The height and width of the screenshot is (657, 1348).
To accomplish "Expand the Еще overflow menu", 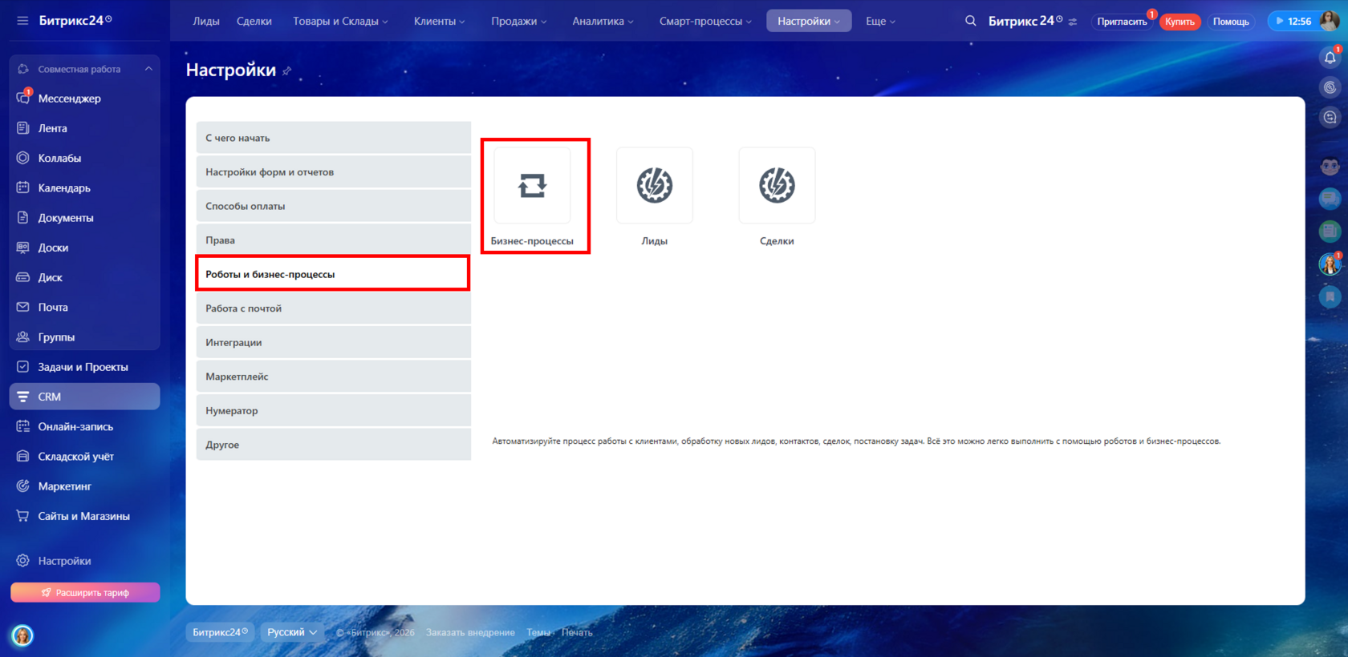I will [x=880, y=22].
